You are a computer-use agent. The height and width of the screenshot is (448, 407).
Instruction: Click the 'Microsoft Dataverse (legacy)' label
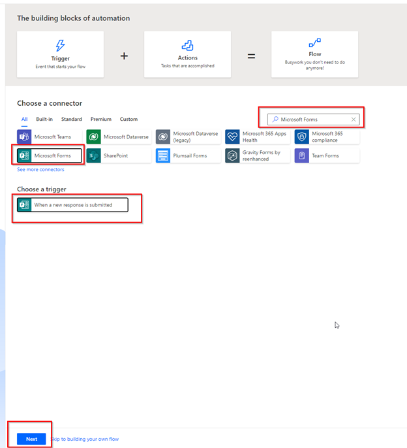pos(196,137)
